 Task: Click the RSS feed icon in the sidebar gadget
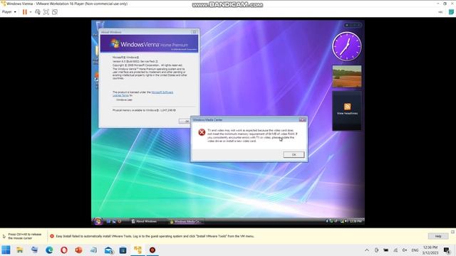pyautogui.click(x=347, y=107)
